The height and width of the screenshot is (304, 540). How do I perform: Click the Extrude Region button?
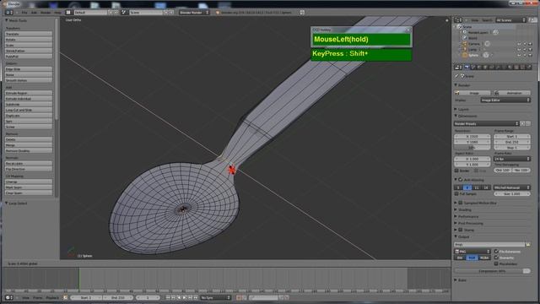[29, 93]
